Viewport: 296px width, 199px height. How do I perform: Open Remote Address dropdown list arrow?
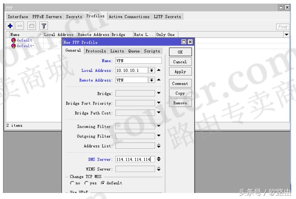(x=151, y=80)
